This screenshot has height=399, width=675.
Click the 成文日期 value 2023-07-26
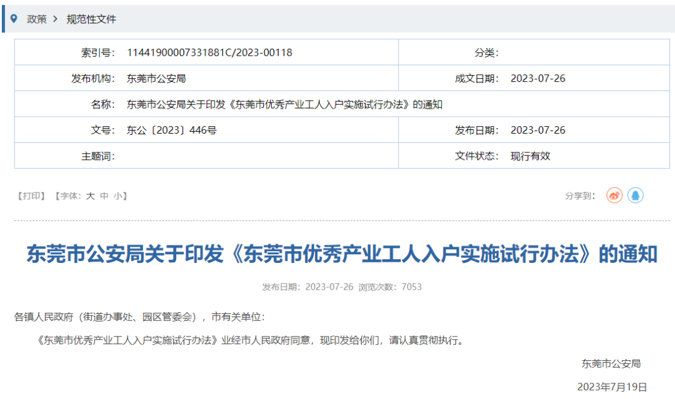537,79
